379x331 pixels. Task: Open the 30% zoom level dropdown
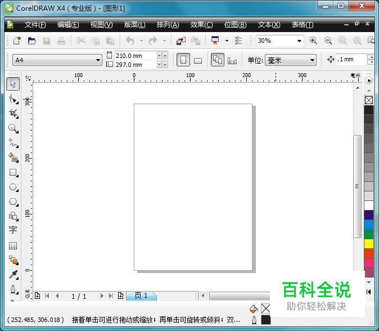279,41
